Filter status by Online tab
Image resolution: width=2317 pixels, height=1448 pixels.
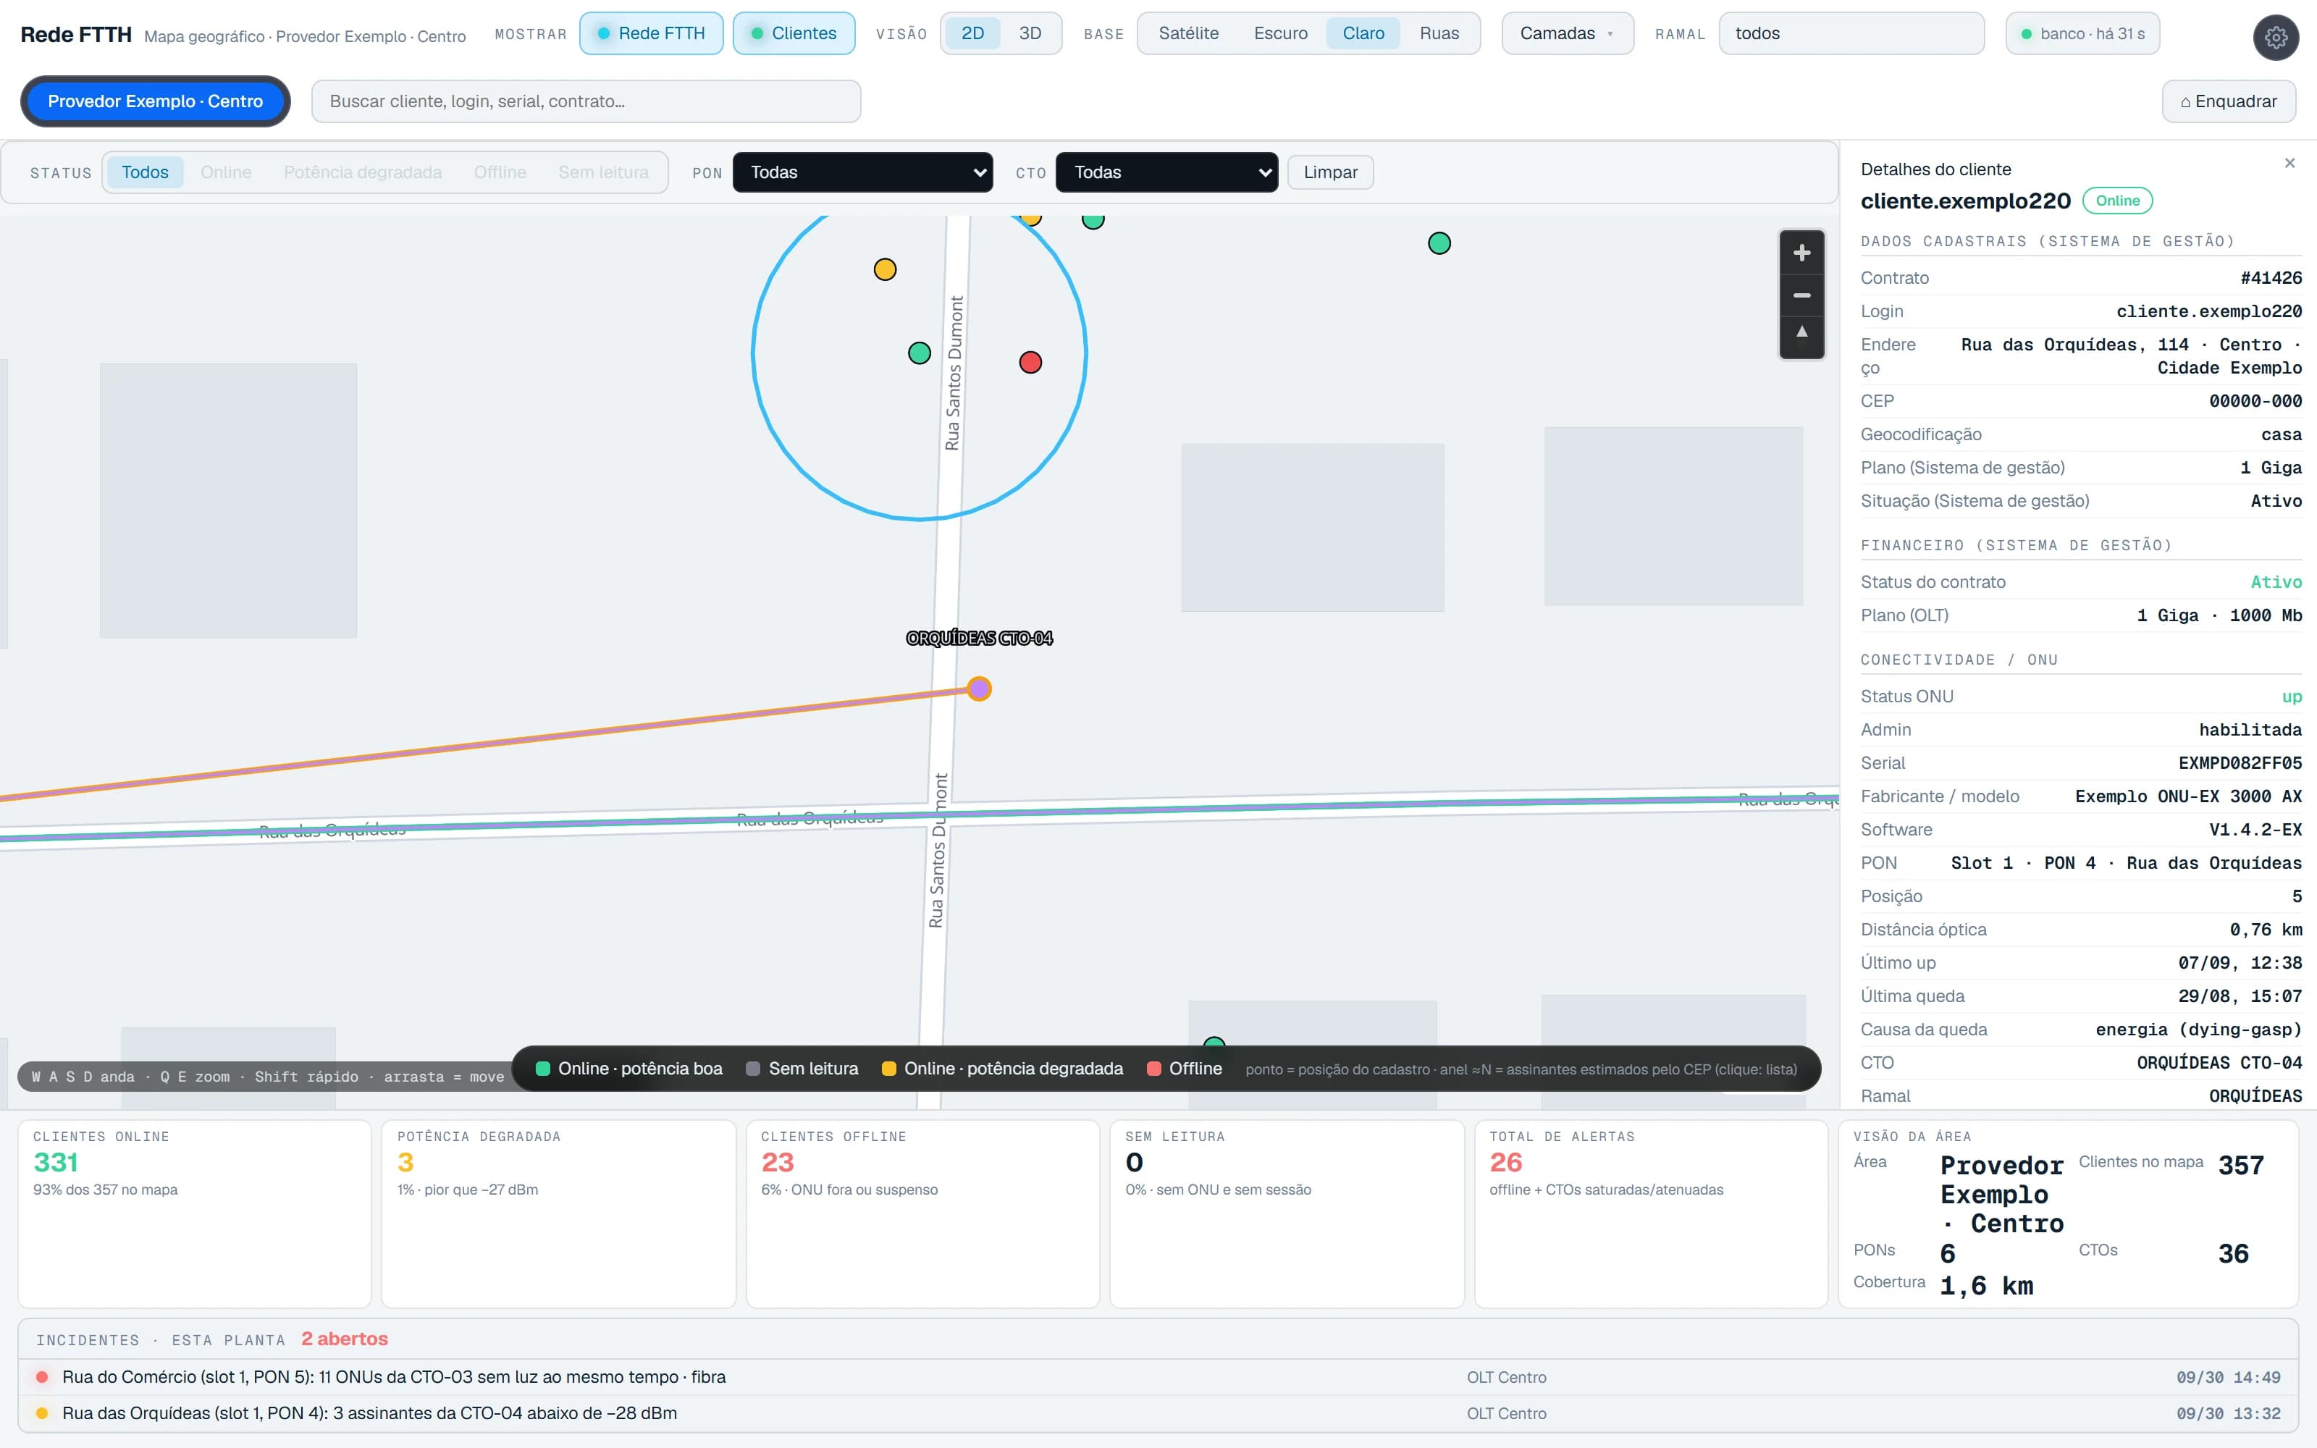point(226,172)
